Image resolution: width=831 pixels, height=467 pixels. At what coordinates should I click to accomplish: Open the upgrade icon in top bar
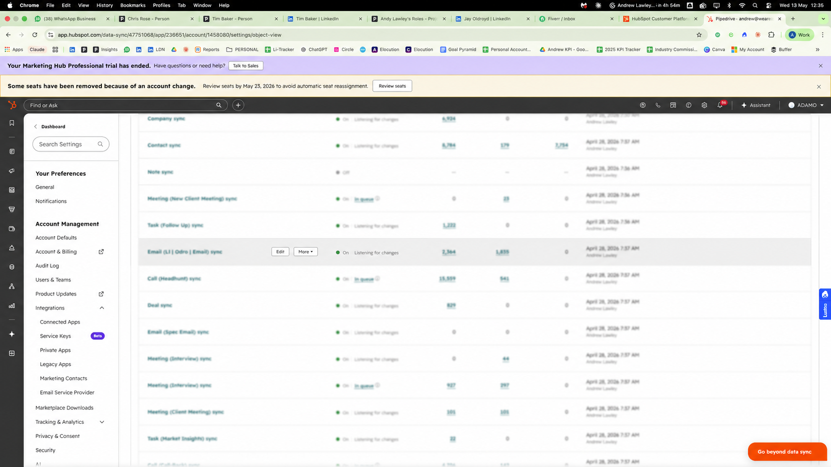[643, 105]
